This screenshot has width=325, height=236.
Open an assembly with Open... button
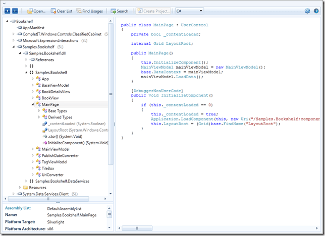pyautogui.click(x=36, y=11)
